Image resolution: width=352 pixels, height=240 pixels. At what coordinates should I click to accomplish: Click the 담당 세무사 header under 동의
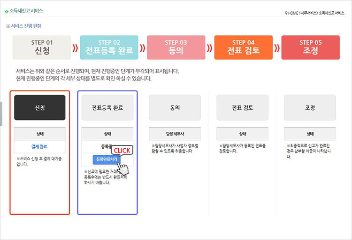(175, 134)
